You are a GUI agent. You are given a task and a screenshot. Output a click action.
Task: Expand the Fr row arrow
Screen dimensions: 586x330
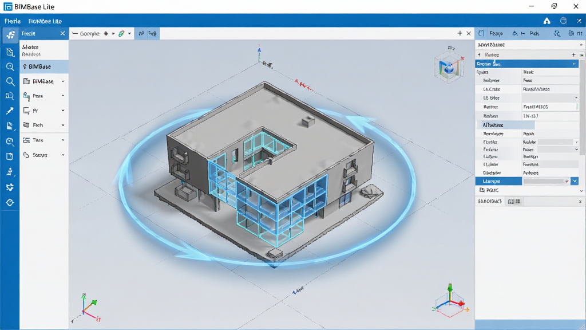point(63,111)
